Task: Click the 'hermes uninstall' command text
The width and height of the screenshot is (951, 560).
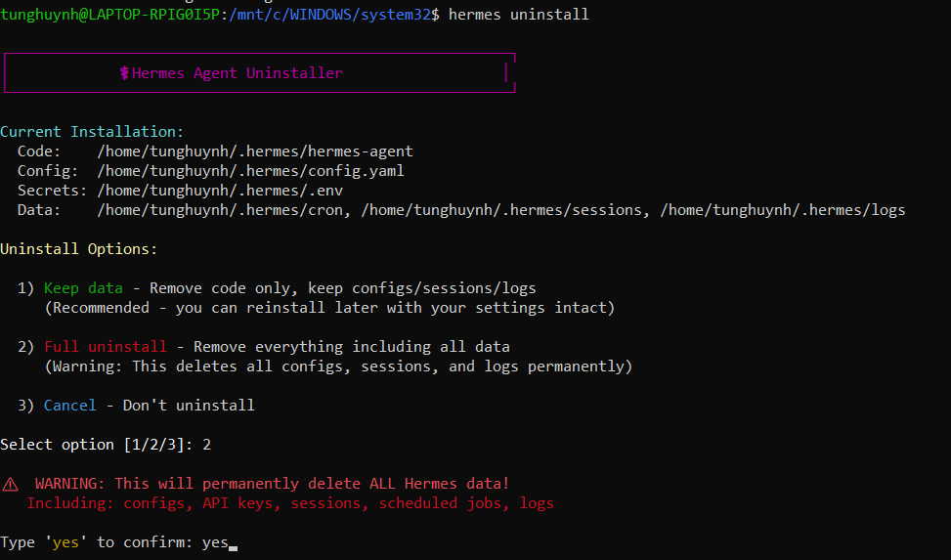Action: click(x=518, y=15)
